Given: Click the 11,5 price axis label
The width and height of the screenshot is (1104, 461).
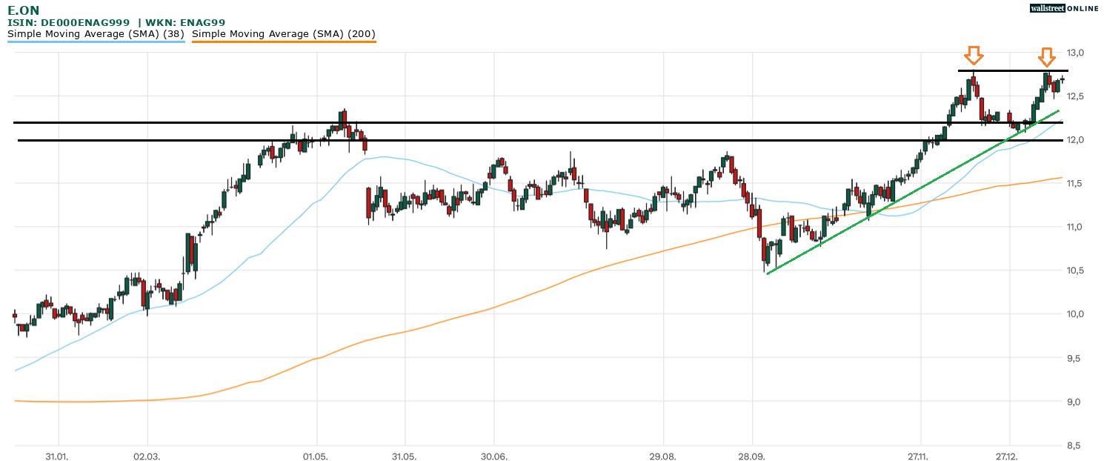Looking at the screenshot, I should [1075, 183].
